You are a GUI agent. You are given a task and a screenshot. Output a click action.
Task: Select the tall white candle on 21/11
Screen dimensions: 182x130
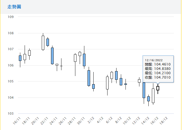pyautogui.click(x=43, y=43)
